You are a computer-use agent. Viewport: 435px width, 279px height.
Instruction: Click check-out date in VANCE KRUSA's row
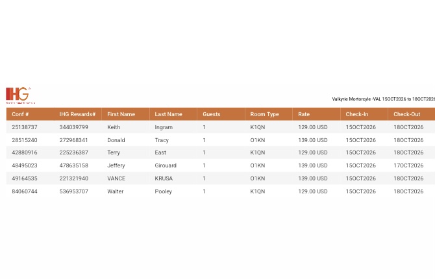pos(408,178)
